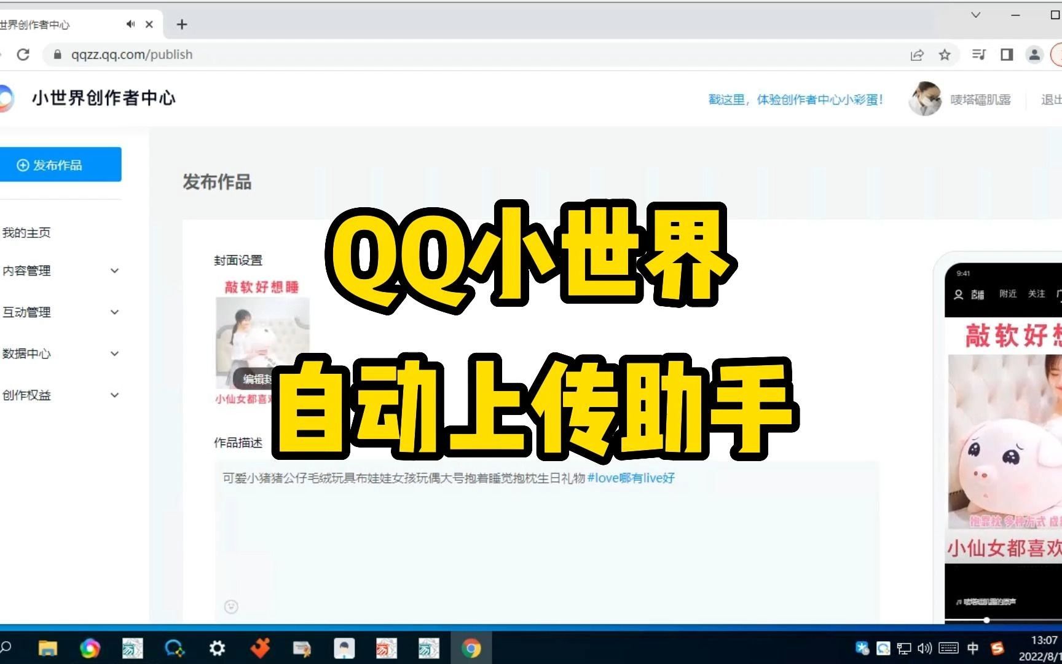Click the #love哪有live好 hashtag
The image size is (1062, 664).
tap(631, 478)
